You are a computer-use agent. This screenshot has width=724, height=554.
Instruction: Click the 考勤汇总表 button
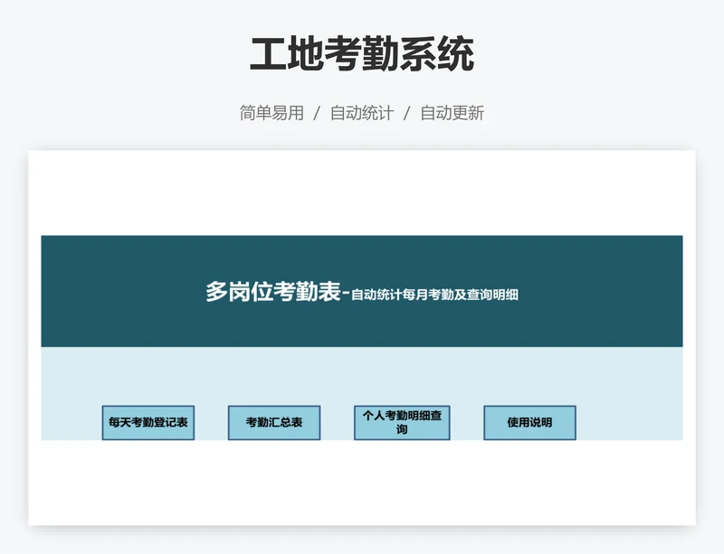274,423
